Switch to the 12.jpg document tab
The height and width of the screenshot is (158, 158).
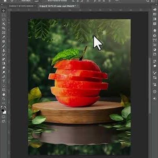(x=57, y=6)
